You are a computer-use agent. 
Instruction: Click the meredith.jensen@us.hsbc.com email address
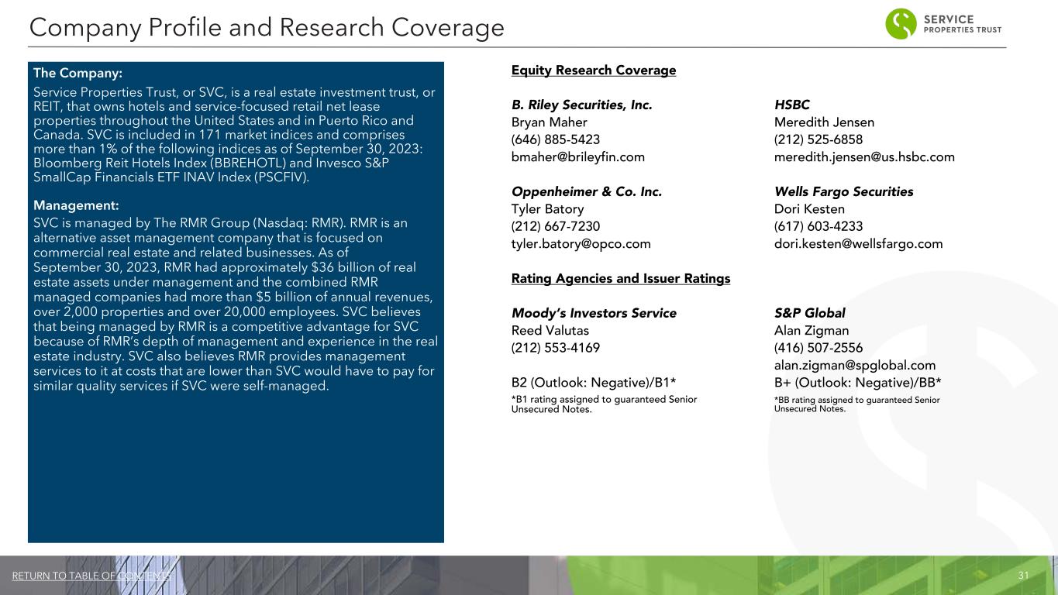point(864,157)
